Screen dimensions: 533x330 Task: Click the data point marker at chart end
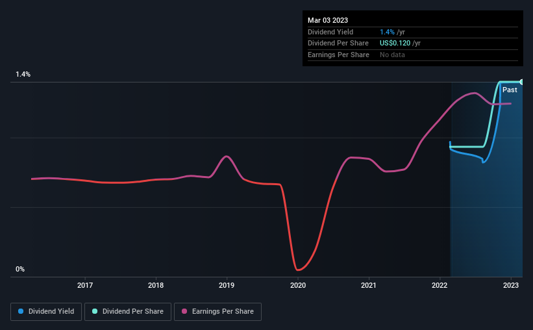pyautogui.click(x=521, y=82)
